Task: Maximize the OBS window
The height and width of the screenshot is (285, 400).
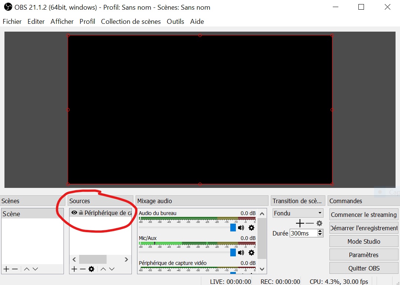Action: [361, 7]
